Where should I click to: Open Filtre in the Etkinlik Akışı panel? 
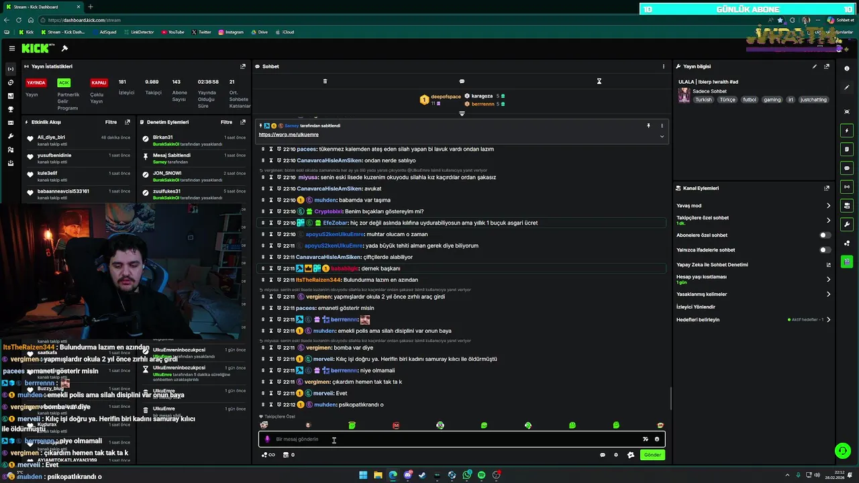point(111,122)
